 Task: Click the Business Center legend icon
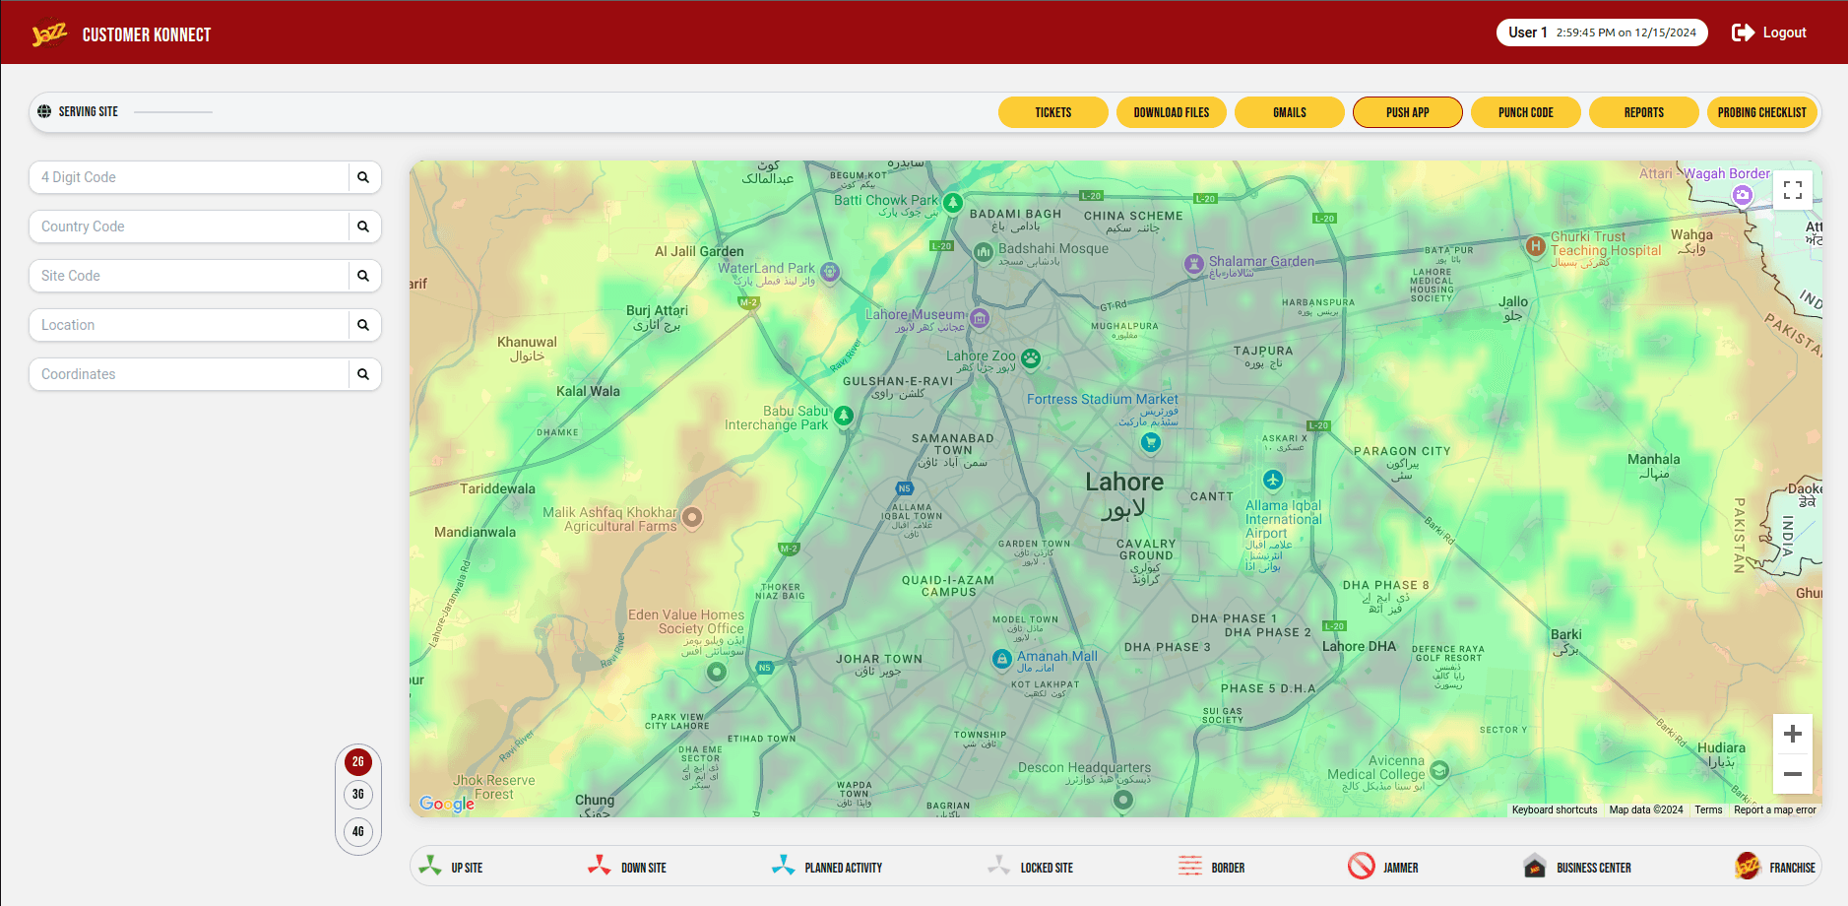coord(1535,866)
